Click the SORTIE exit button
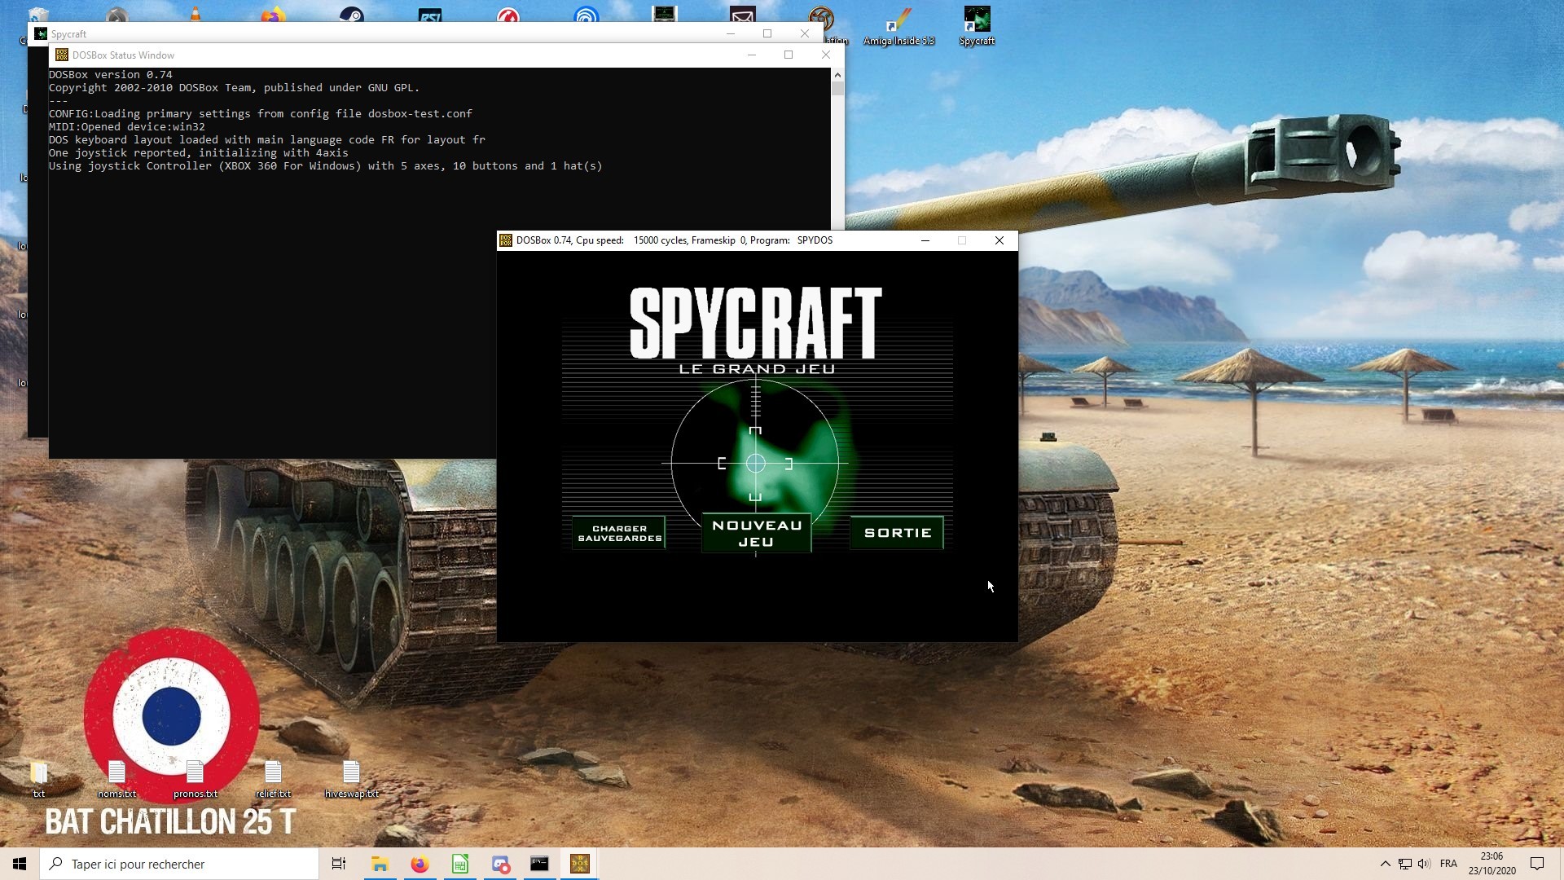The image size is (1564, 880). click(897, 533)
